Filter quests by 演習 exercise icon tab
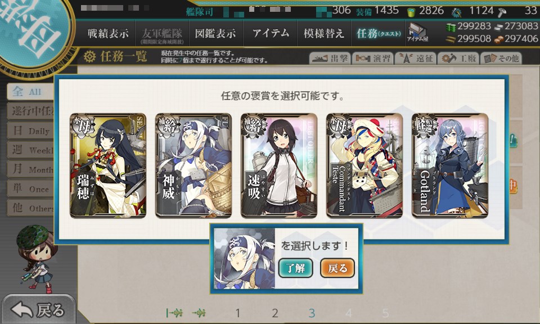The width and height of the screenshot is (540, 324). coord(372,58)
